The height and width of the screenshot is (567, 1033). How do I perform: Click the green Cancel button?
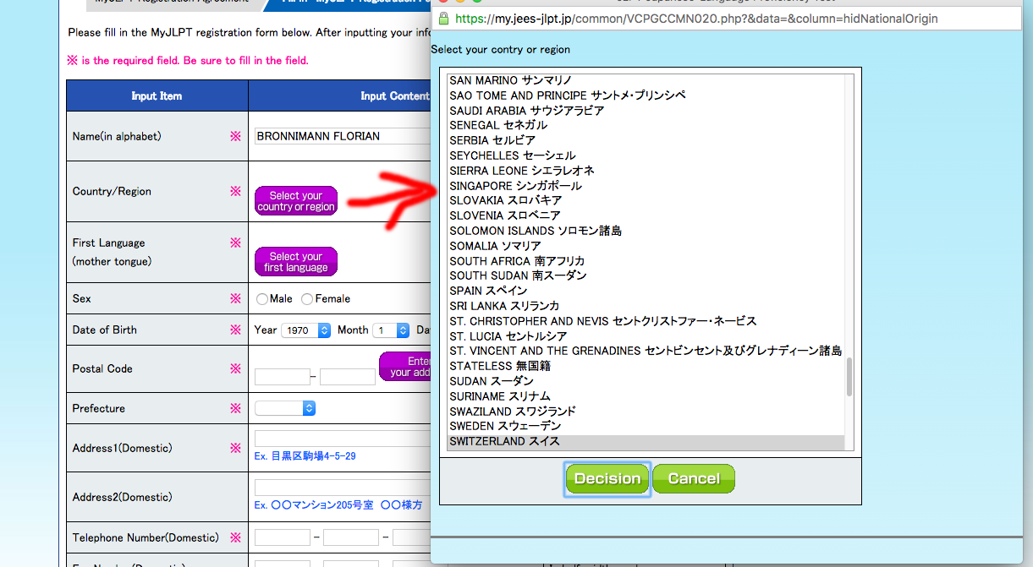tap(693, 479)
